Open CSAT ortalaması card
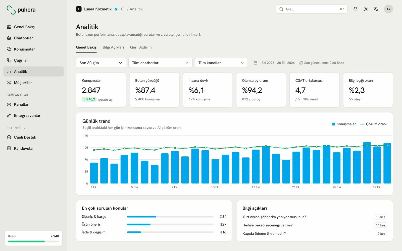 tap(314, 90)
